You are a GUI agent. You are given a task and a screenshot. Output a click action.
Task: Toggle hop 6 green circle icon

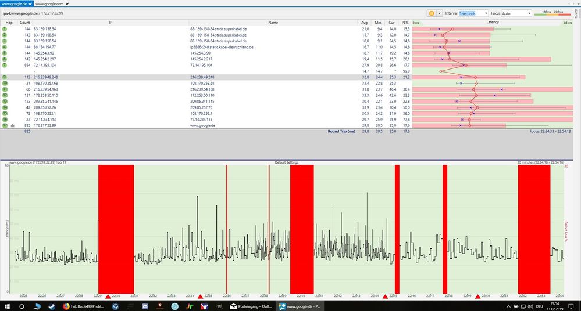click(5, 59)
